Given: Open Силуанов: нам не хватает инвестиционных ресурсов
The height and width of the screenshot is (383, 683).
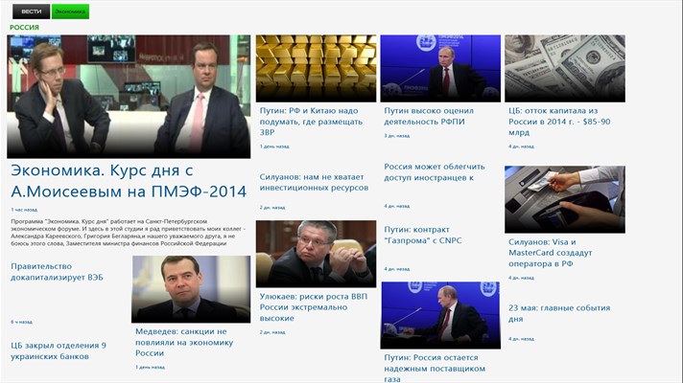Looking at the screenshot, I should pos(314,182).
